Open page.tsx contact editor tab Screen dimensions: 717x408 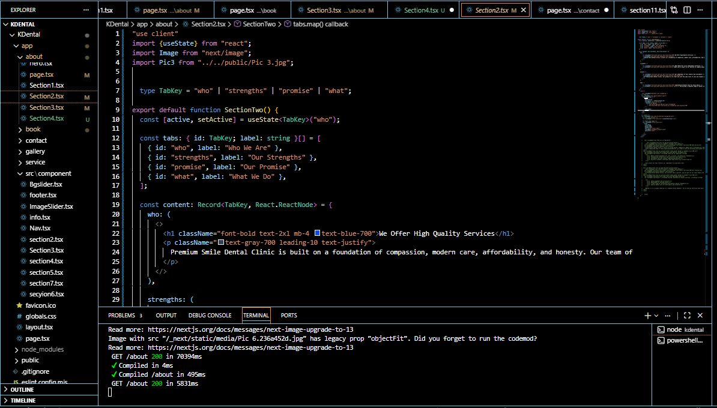(x=573, y=10)
